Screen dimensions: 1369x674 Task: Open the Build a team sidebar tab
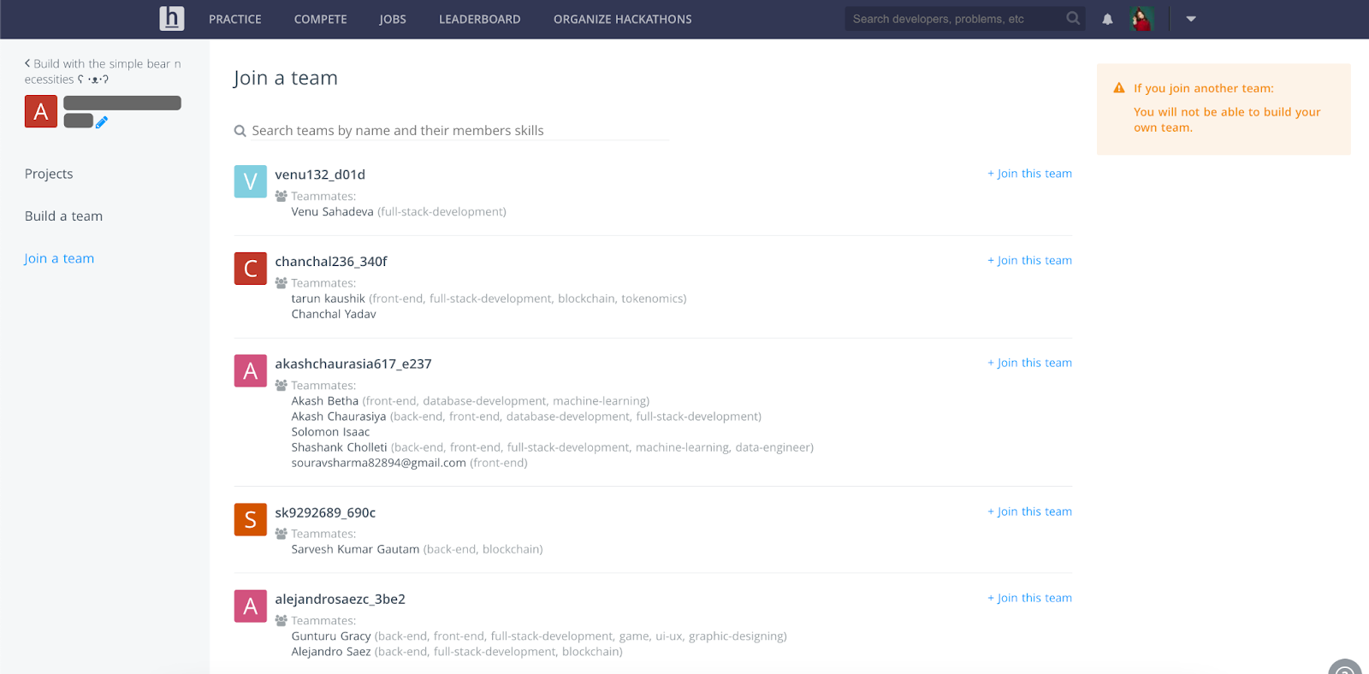coord(63,216)
